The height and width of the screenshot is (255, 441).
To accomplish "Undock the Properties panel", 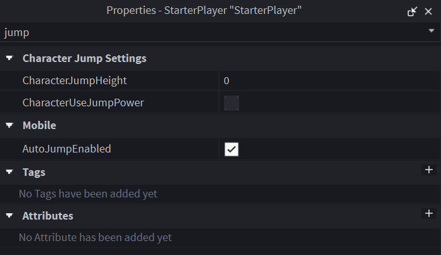I will [413, 11].
